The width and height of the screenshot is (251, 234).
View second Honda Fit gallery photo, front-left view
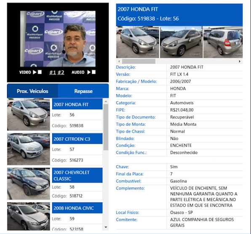181,42
